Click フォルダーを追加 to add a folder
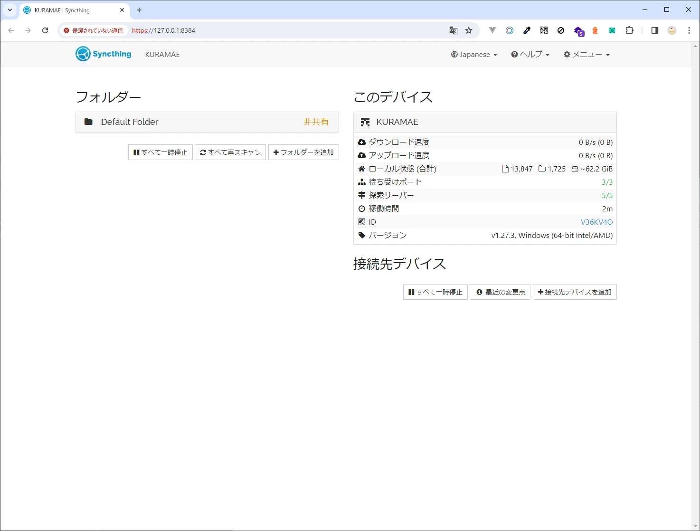 (303, 152)
